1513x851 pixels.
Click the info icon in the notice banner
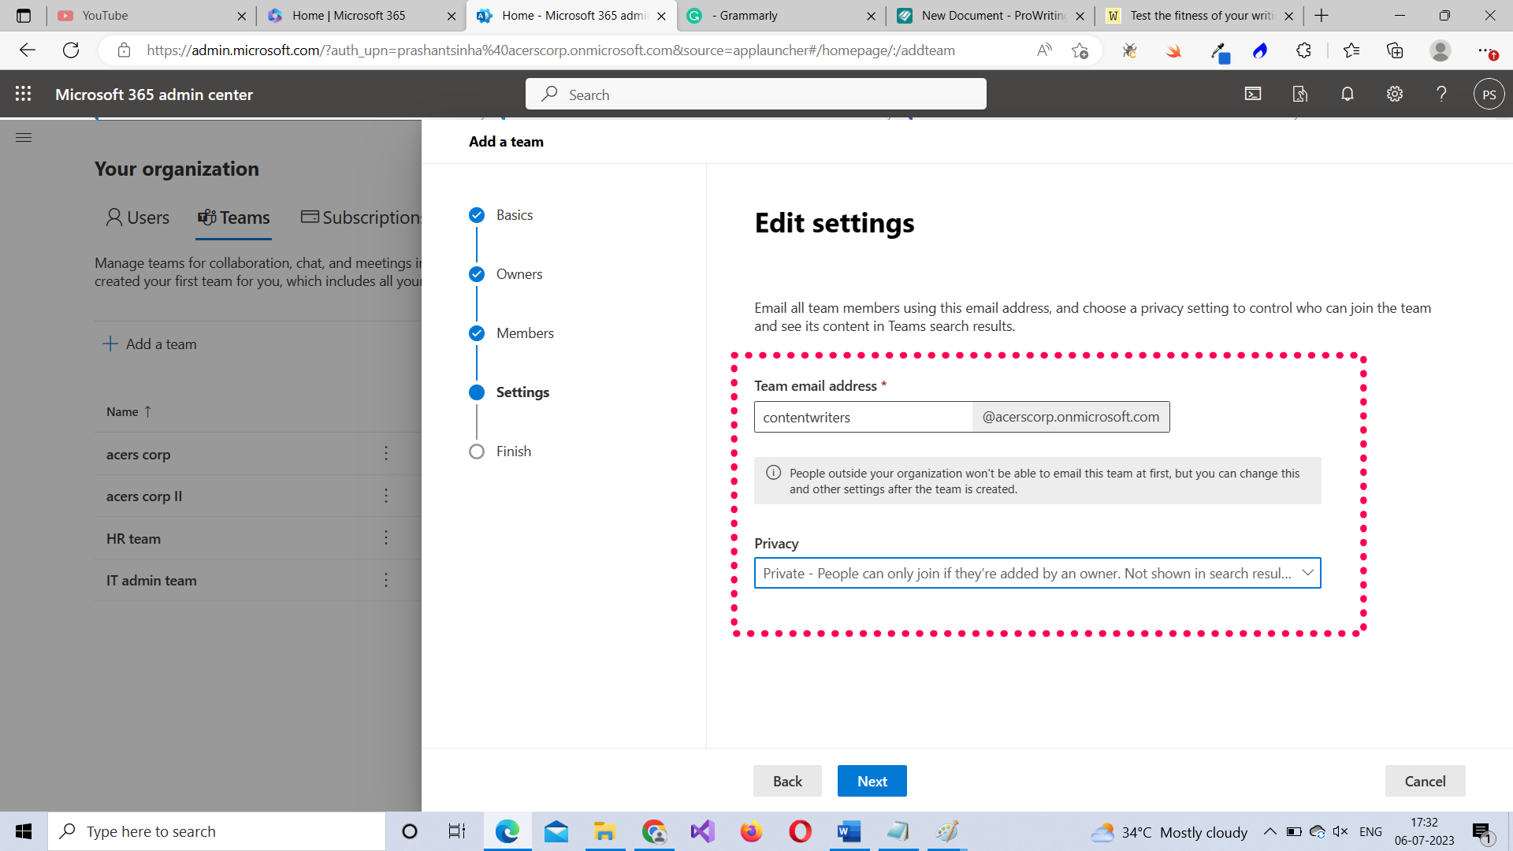click(x=774, y=473)
